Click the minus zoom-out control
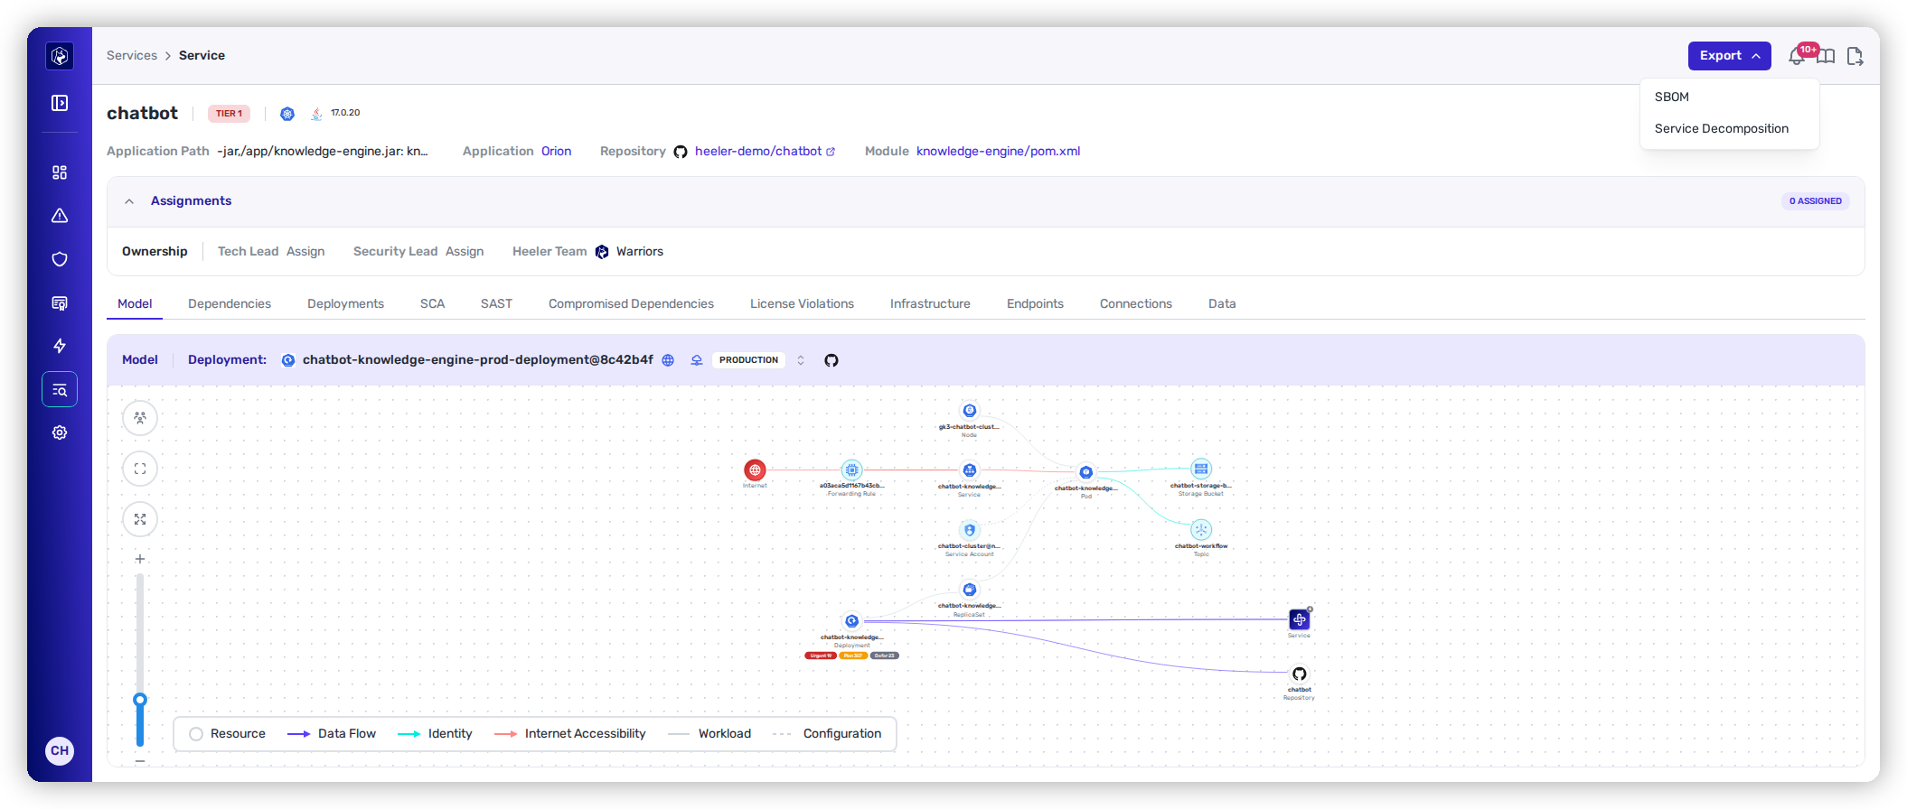Viewport: 1907px width, 809px height. pos(140,761)
